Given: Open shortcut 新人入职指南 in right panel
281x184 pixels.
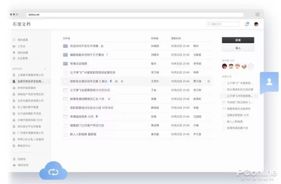Looking at the screenshot, I should point(235,122).
